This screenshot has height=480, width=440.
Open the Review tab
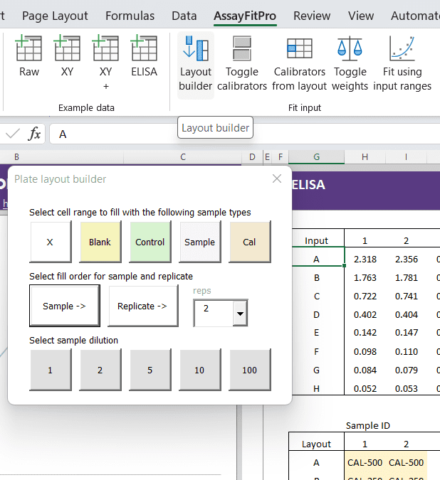click(x=312, y=16)
